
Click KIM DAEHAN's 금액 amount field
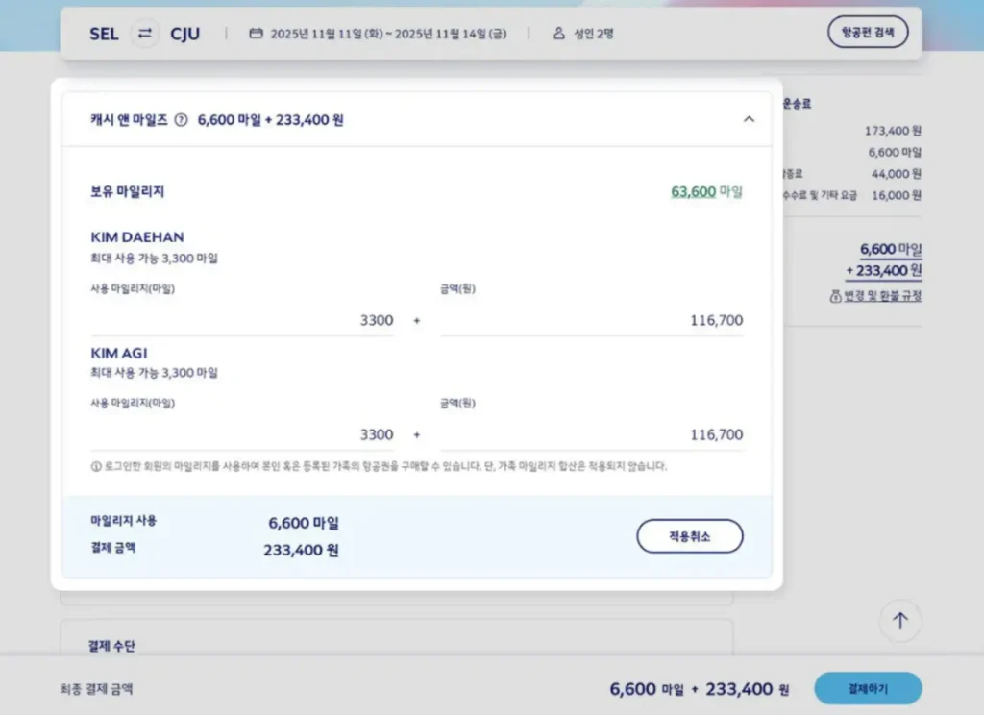click(x=591, y=320)
